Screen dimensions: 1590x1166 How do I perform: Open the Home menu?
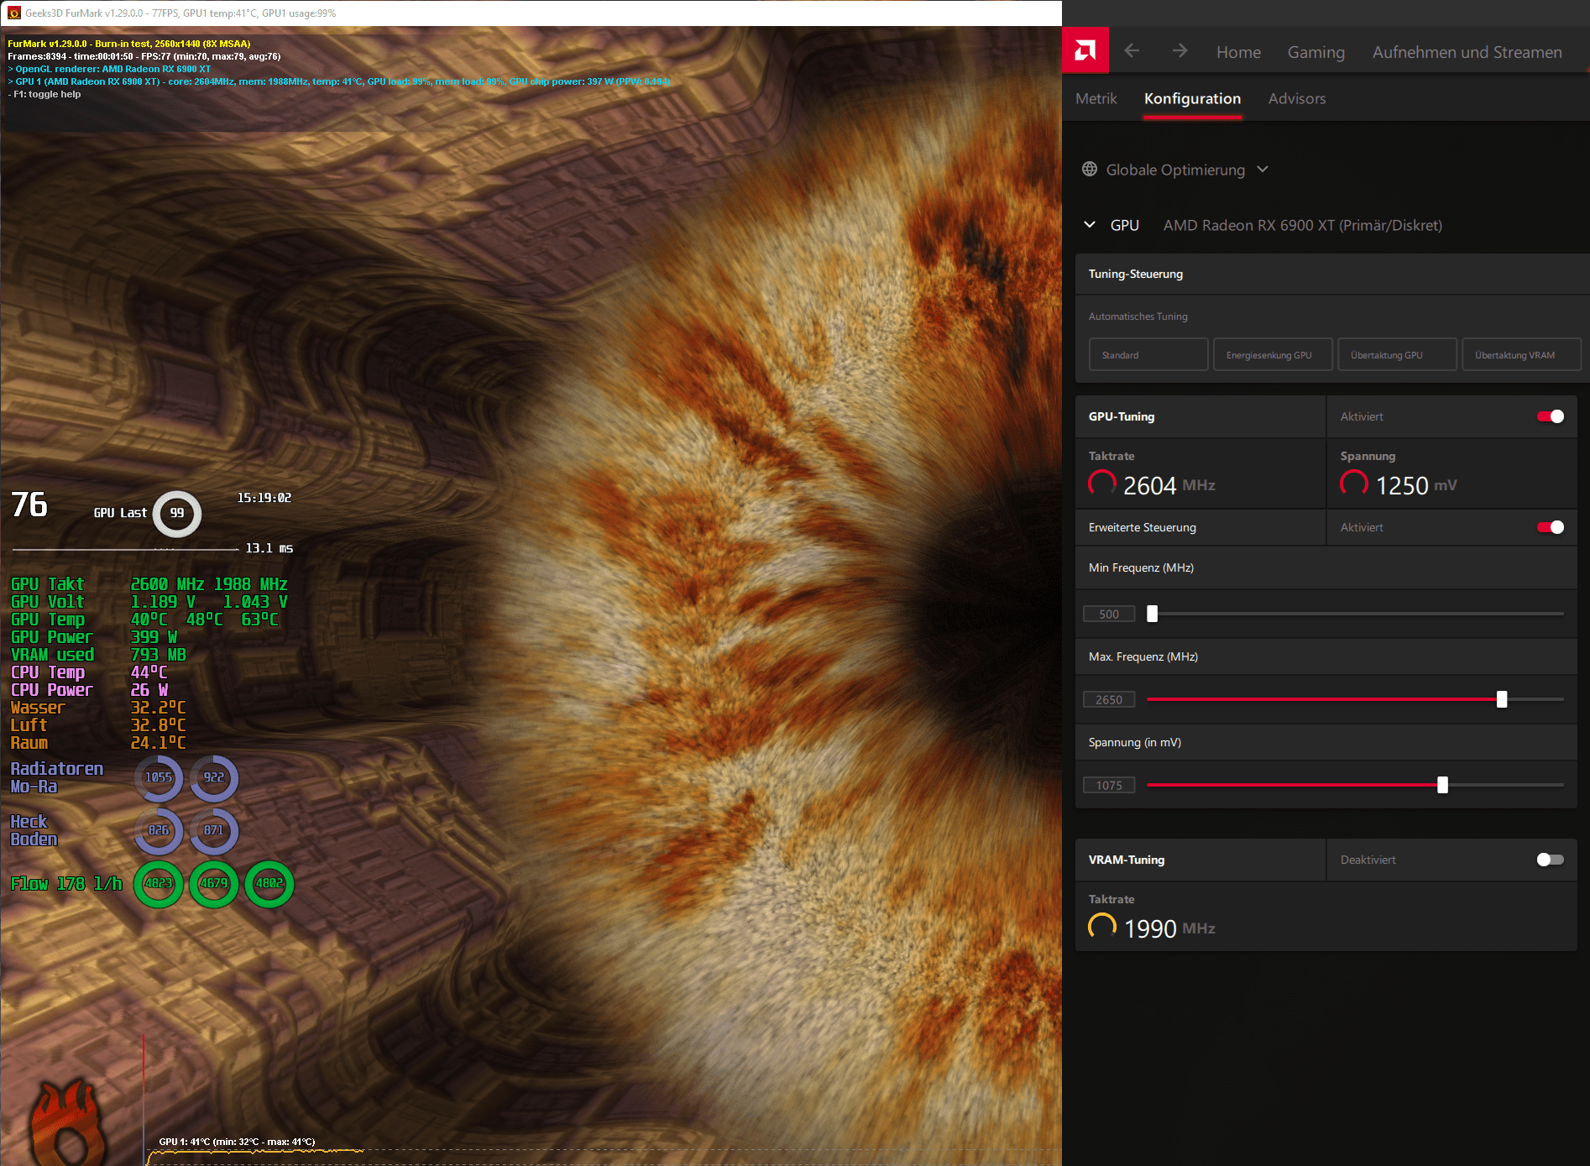1238,52
